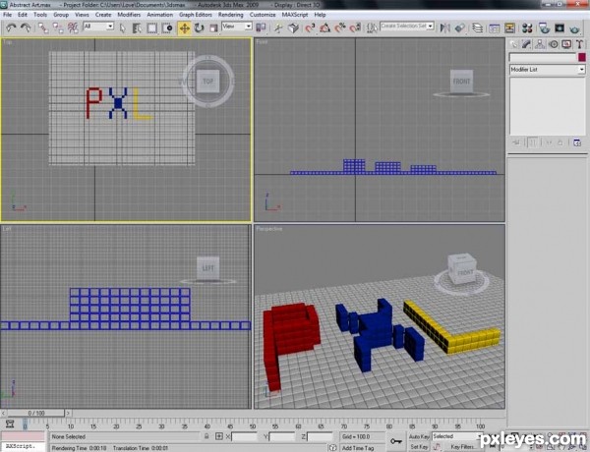
Task: Click the Auto Key button
Action: [x=419, y=436]
